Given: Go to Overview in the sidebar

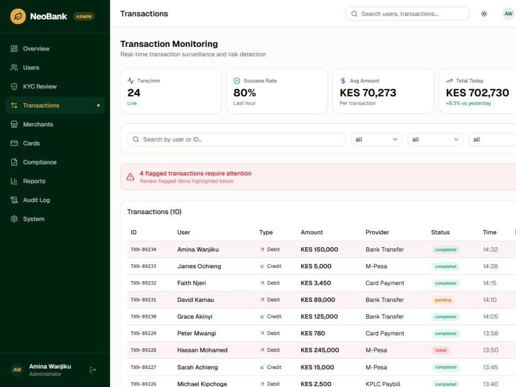Looking at the screenshot, I should tap(55, 49).
